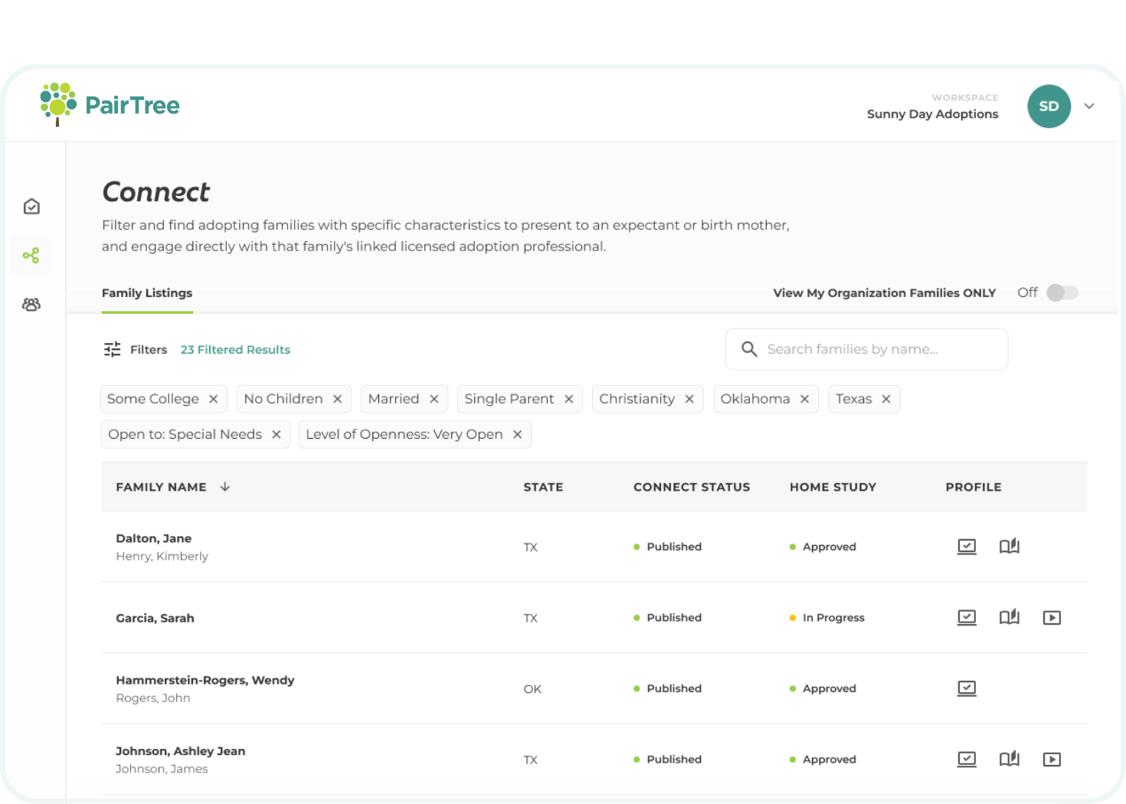The image size is (1126, 804).
Task: Open the home dashboard sidebar icon
Action: coord(31,207)
